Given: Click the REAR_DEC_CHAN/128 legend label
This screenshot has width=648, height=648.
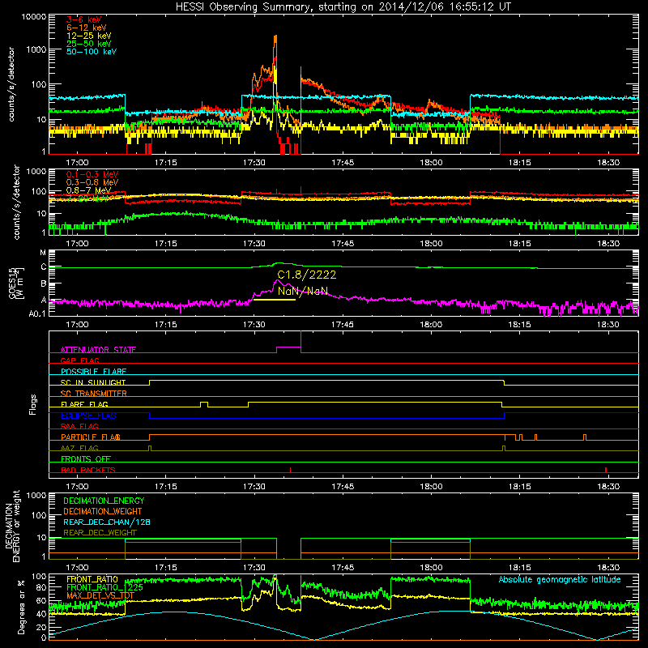Looking at the screenshot, I should point(107,522).
